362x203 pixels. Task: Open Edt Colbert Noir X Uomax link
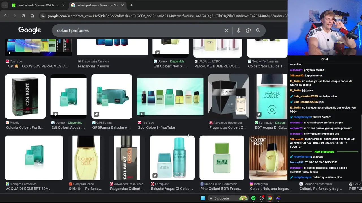(x=170, y=66)
